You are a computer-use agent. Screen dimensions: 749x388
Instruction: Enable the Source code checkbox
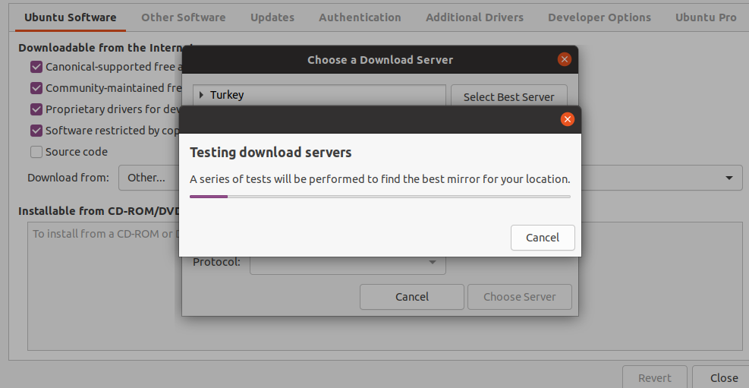point(36,152)
